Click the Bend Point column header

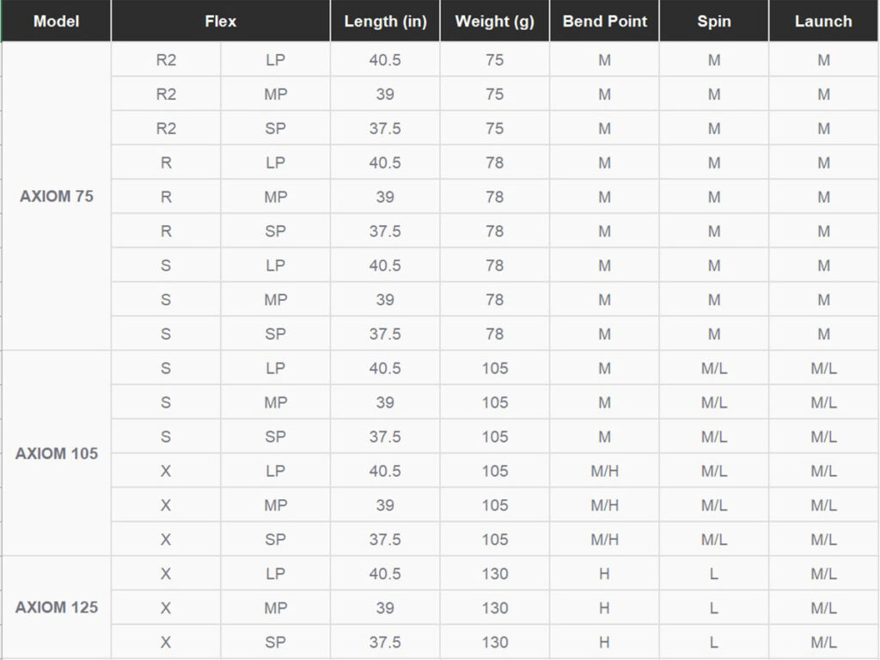(x=604, y=21)
